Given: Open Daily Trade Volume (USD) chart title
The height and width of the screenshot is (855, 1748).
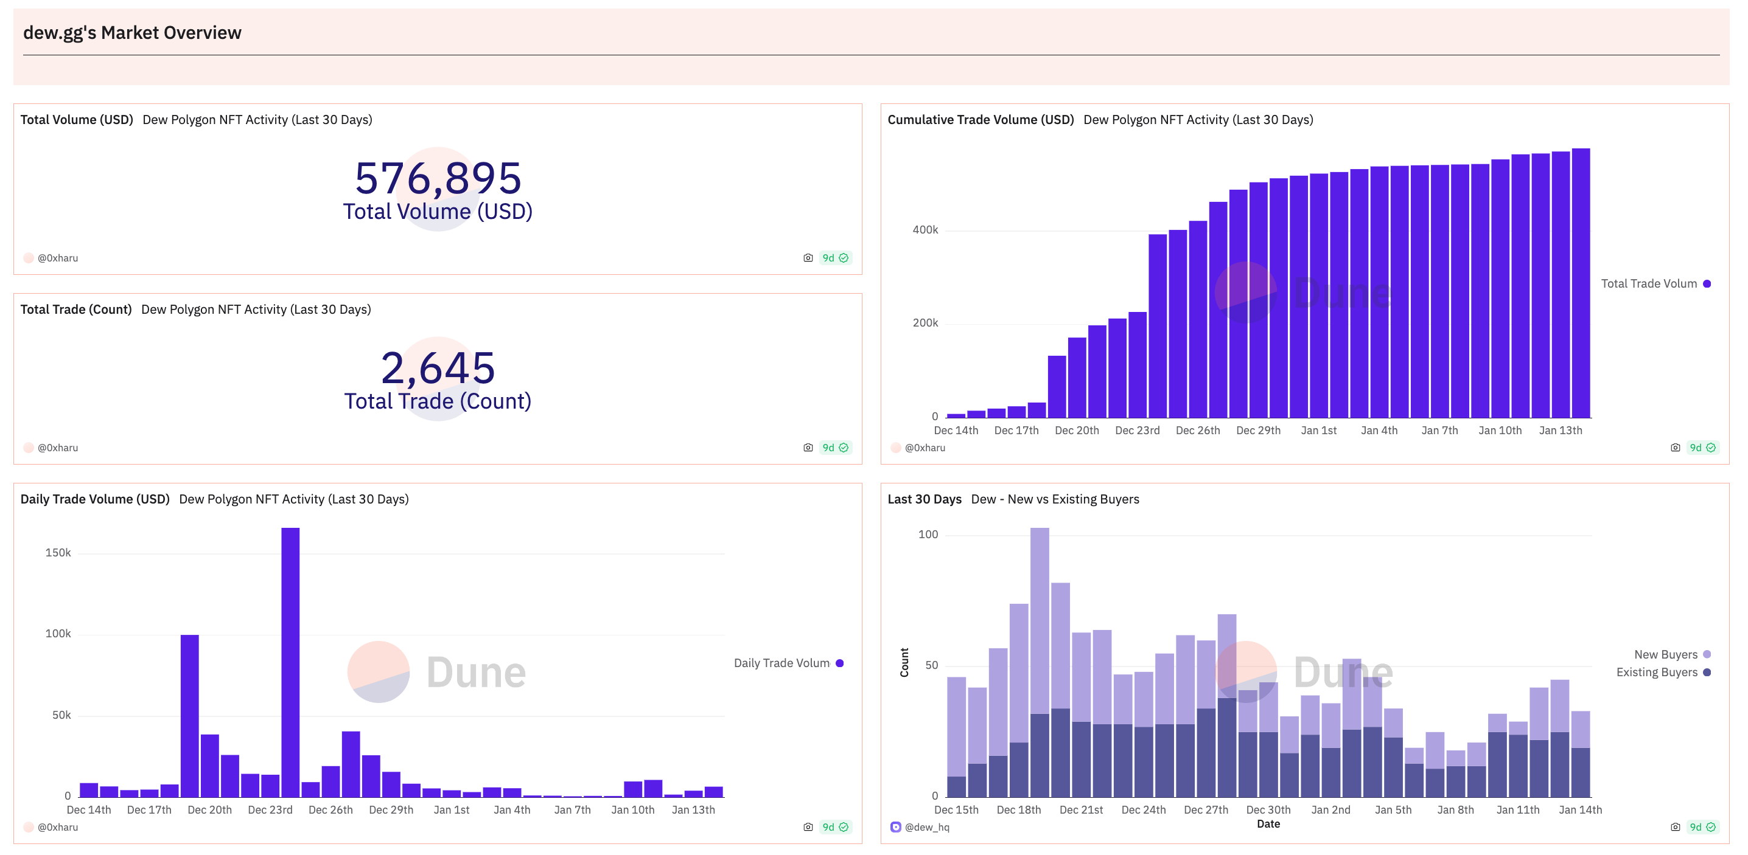Looking at the screenshot, I should click(x=95, y=499).
